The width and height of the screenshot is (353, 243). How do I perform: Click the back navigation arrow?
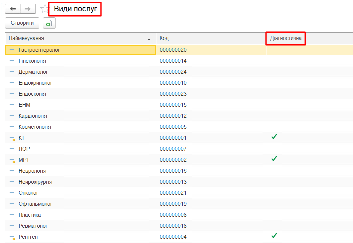click(x=13, y=9)
